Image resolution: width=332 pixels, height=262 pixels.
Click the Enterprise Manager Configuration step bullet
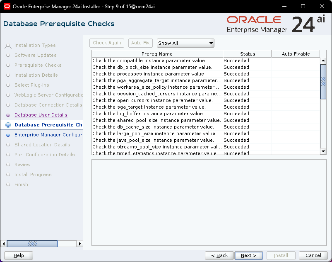[x=8, y=135]
